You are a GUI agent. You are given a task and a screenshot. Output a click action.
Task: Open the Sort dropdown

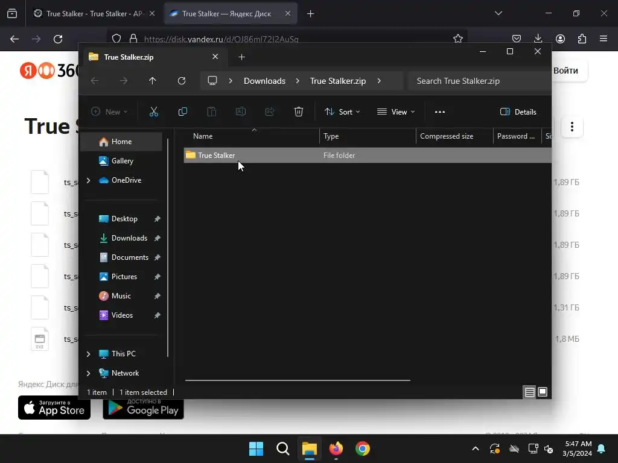pos(342,112)
